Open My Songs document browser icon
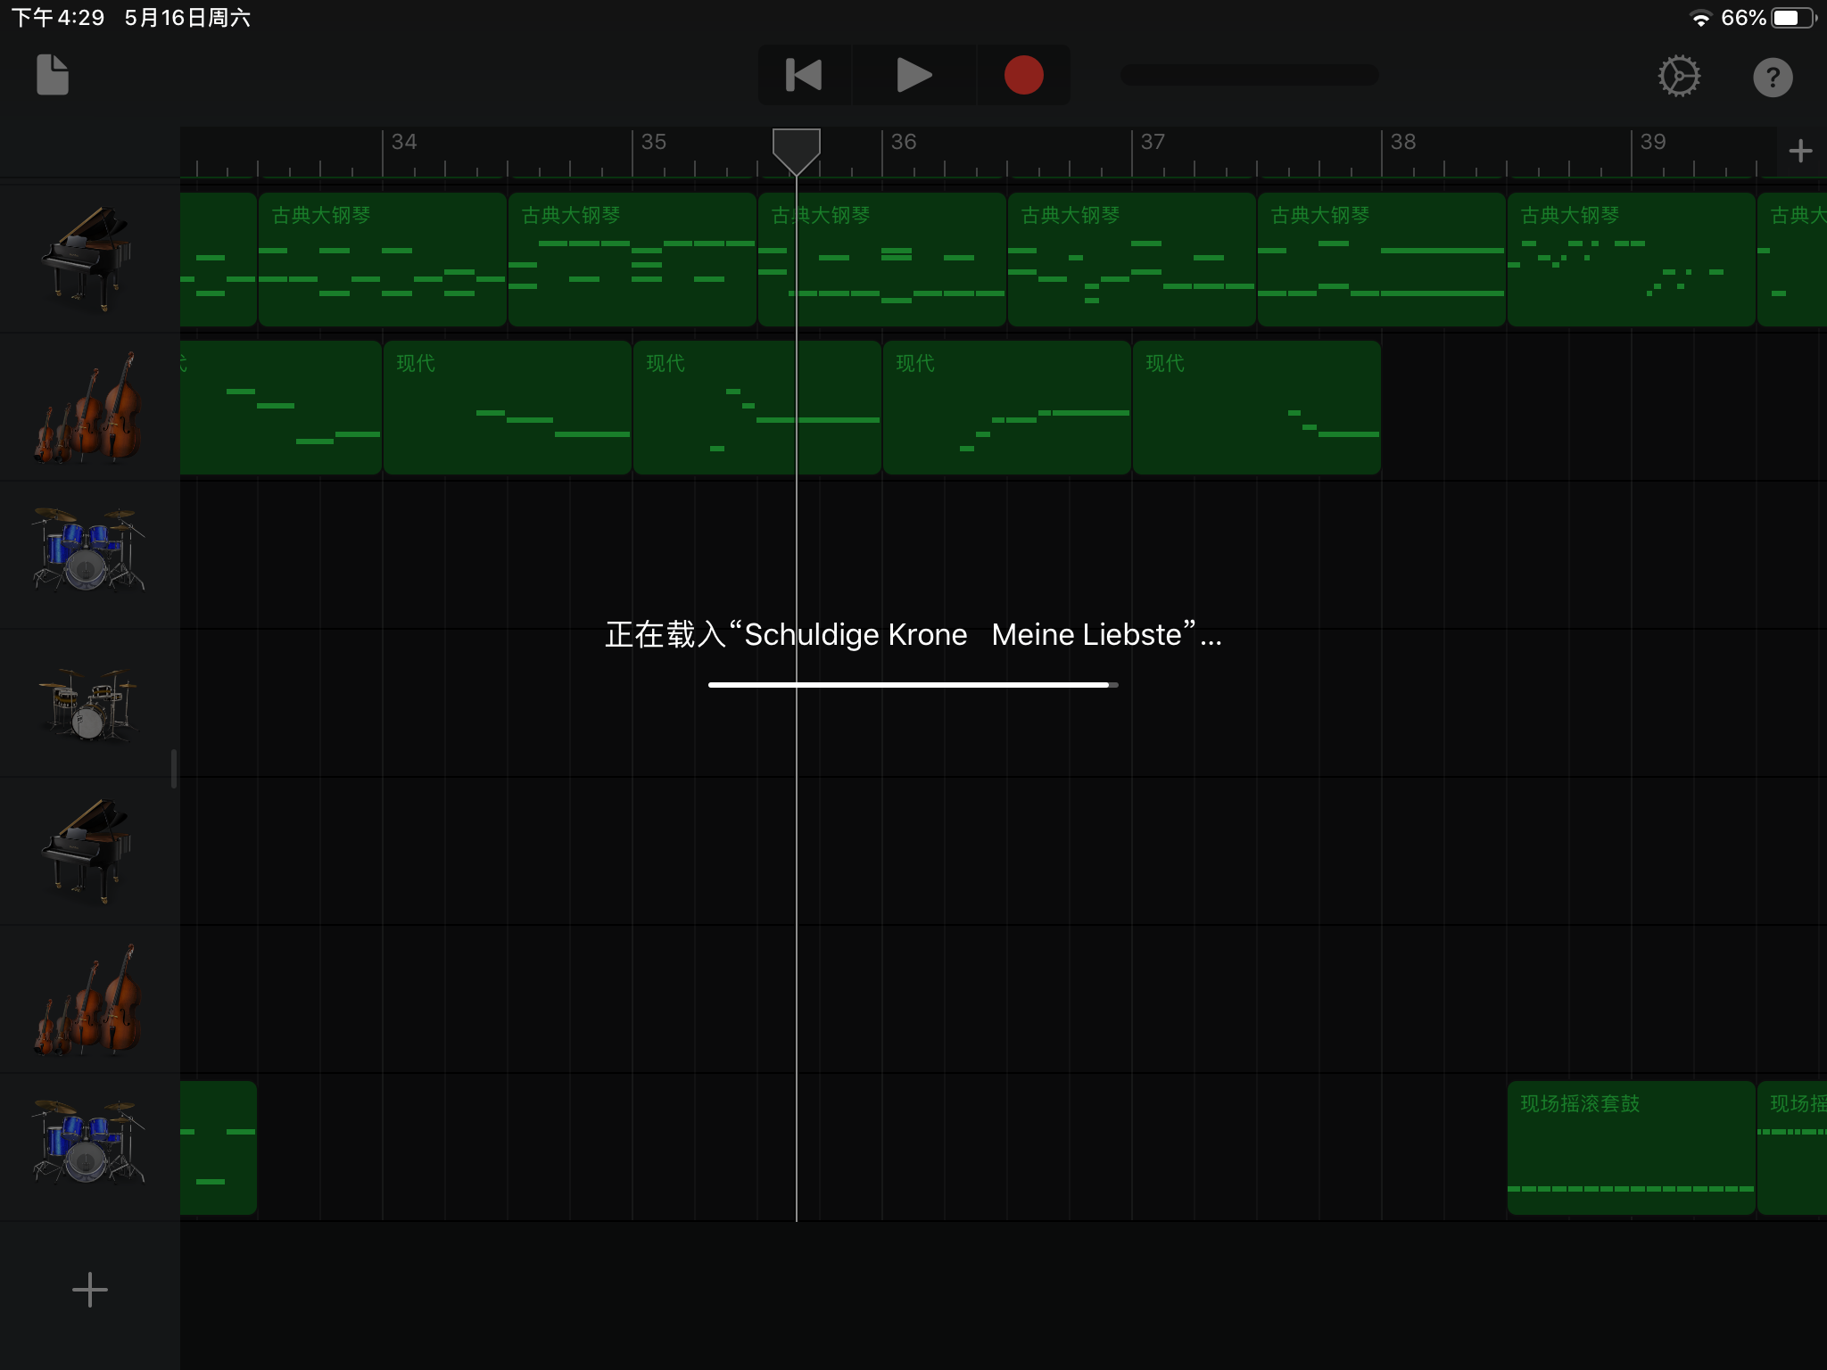Screen dimensions: 1827x1370 (52, 75)
